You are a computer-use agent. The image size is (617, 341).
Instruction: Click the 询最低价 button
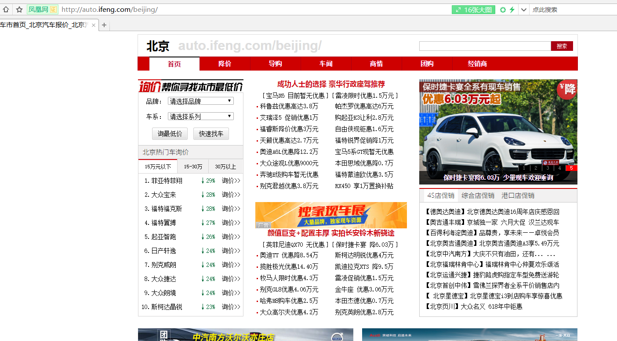(x=170, y=134)
